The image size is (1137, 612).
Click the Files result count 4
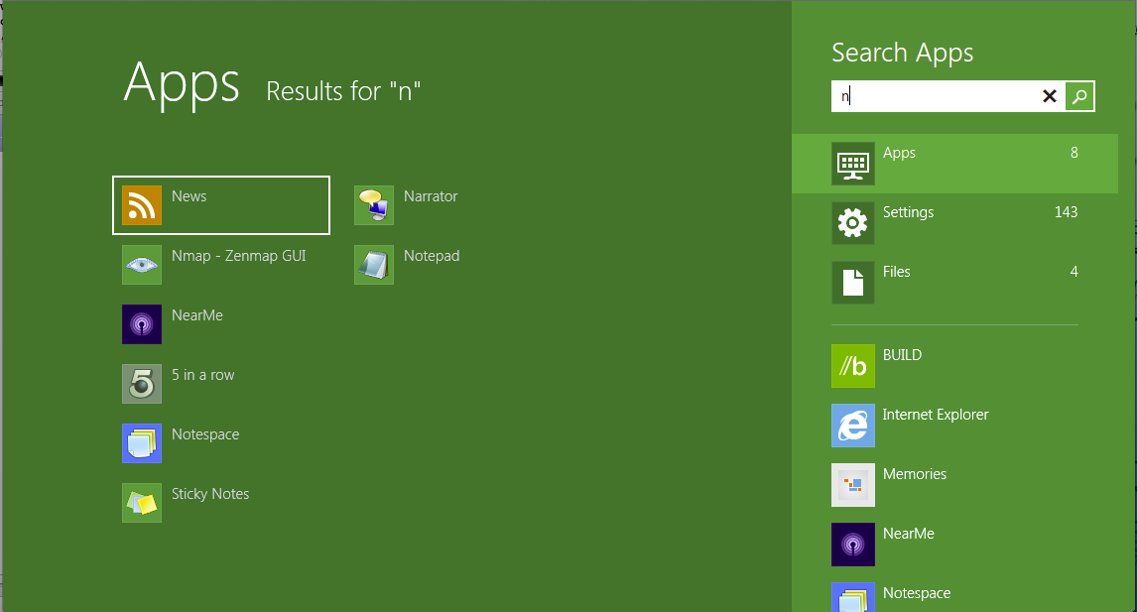point(1074,272)
